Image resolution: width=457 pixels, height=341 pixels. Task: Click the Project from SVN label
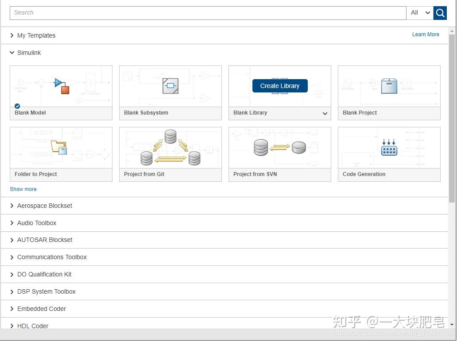255,174
